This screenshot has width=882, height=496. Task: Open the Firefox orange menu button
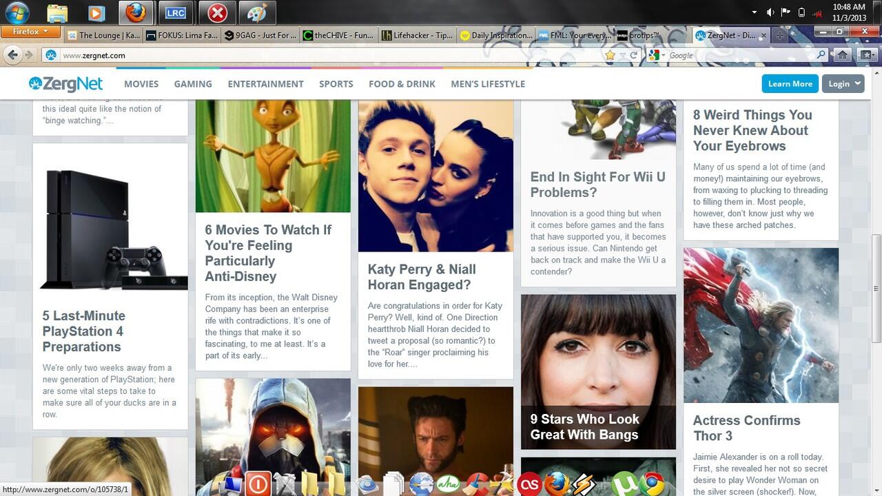coord(30,32)
